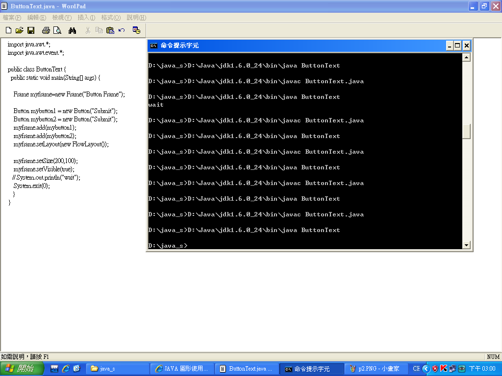The width and height of the screenshot is (502, 376).
Task: Click the ButtonText.java taskbar button
Action: pyautogui.click(x=247, y=369)
